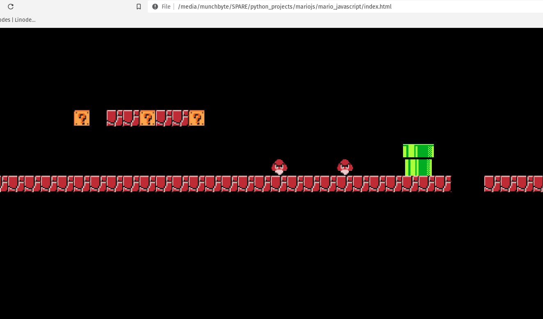543x319 pixels.
Task: Click the Goomba nearest the green pipe
Action: (345, 167)
